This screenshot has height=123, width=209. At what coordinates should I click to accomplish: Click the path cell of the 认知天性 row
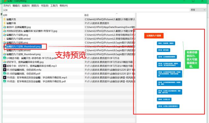pos(110,20)
